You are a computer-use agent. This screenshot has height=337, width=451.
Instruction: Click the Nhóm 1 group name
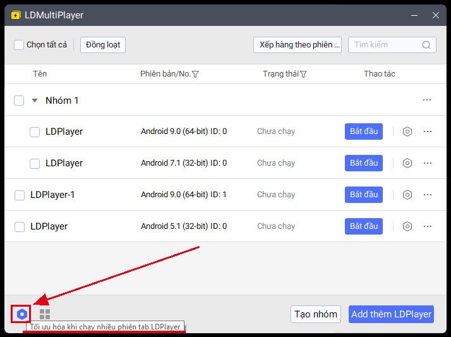click(62, 101)
